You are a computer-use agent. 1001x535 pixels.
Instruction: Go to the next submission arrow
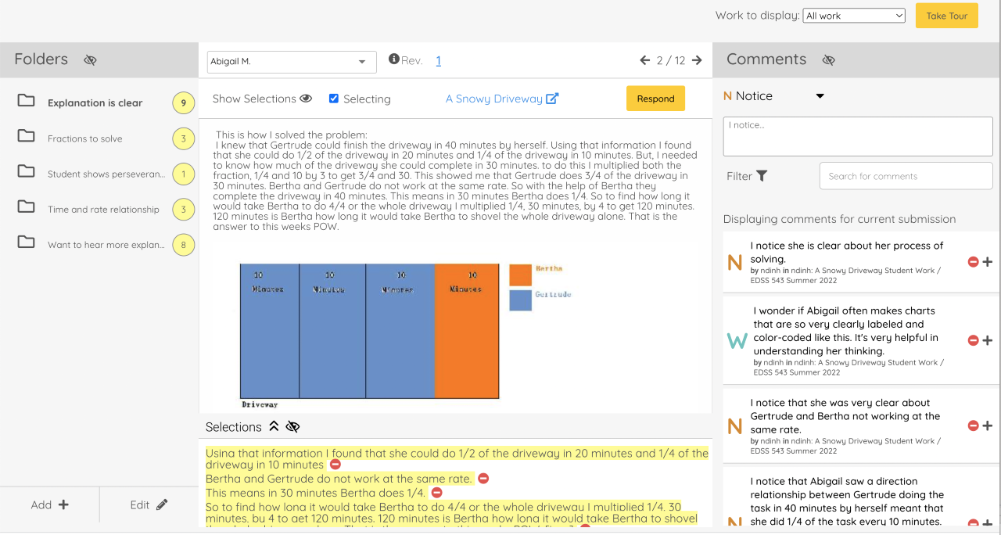pyautogui.click(x=697, y=60)
